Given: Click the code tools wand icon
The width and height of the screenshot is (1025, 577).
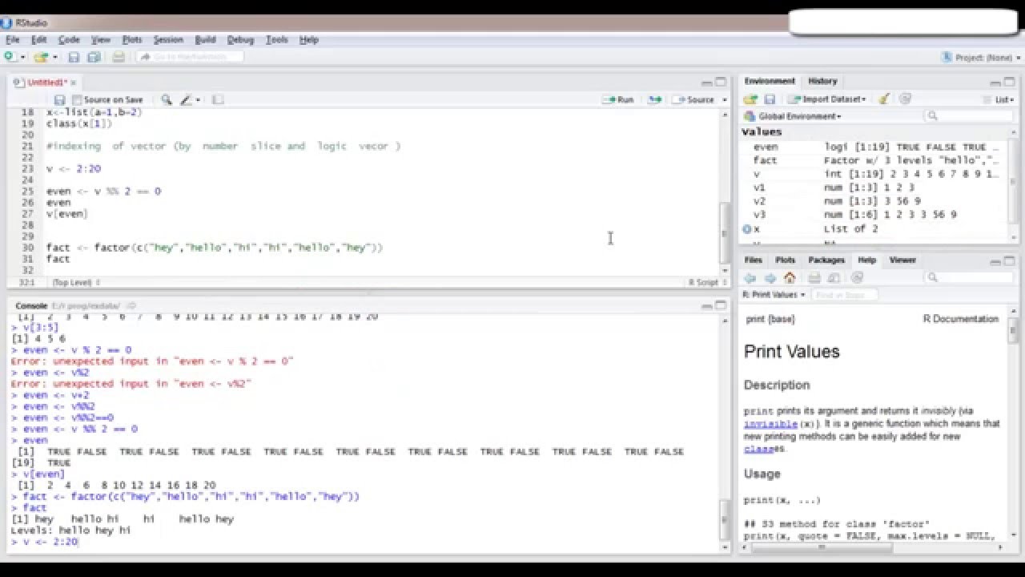Looking at the screenshot, I should (187, 100).
